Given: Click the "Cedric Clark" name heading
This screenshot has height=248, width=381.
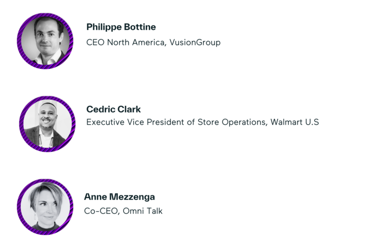Looking at the screenshot, I should click(113, 109).
